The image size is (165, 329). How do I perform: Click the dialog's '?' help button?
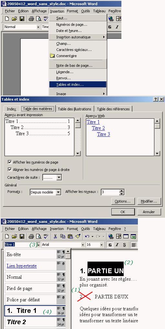tap(156, 99)
